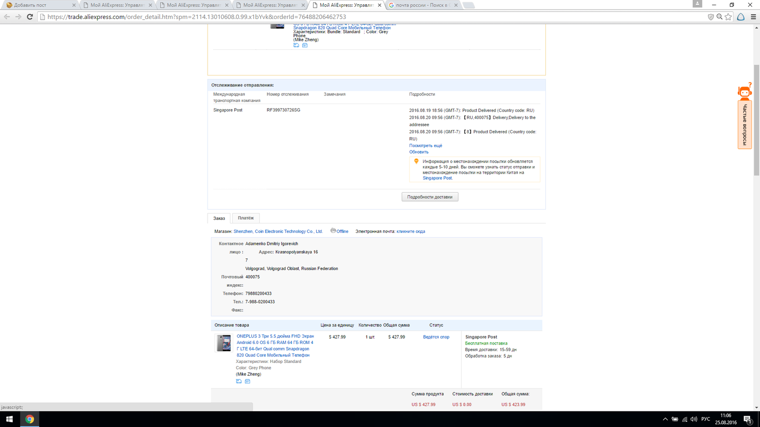Open the Singapore Post link in info box
This screenshot has height=427, width=760.
click(x=437, y=178)
